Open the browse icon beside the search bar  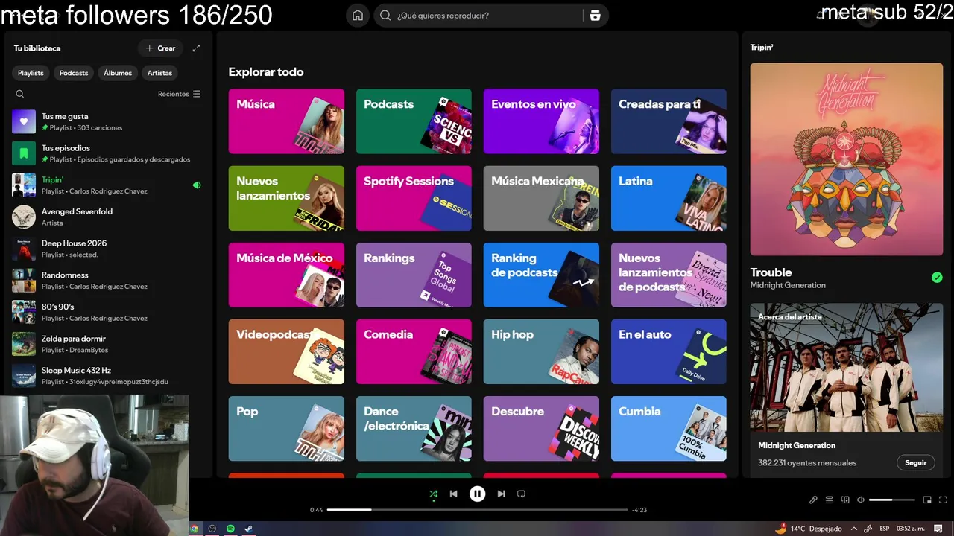tap(595, 15)
